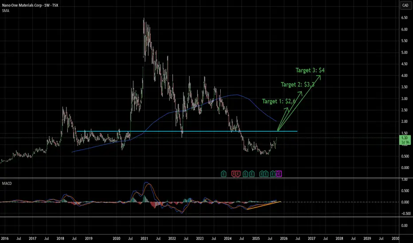The image size is (413, 243).
Task: Click the 2030 time axis label
Action: [395, 239]
